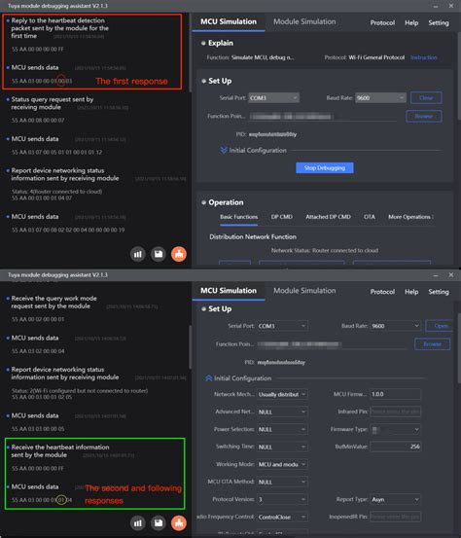461x538 pixels.
Task: Select Module Simulation tab in top window
Action: pyautogui.click(x=304, y=21)
